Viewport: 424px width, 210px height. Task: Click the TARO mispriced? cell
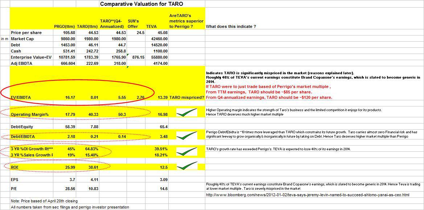186,97
